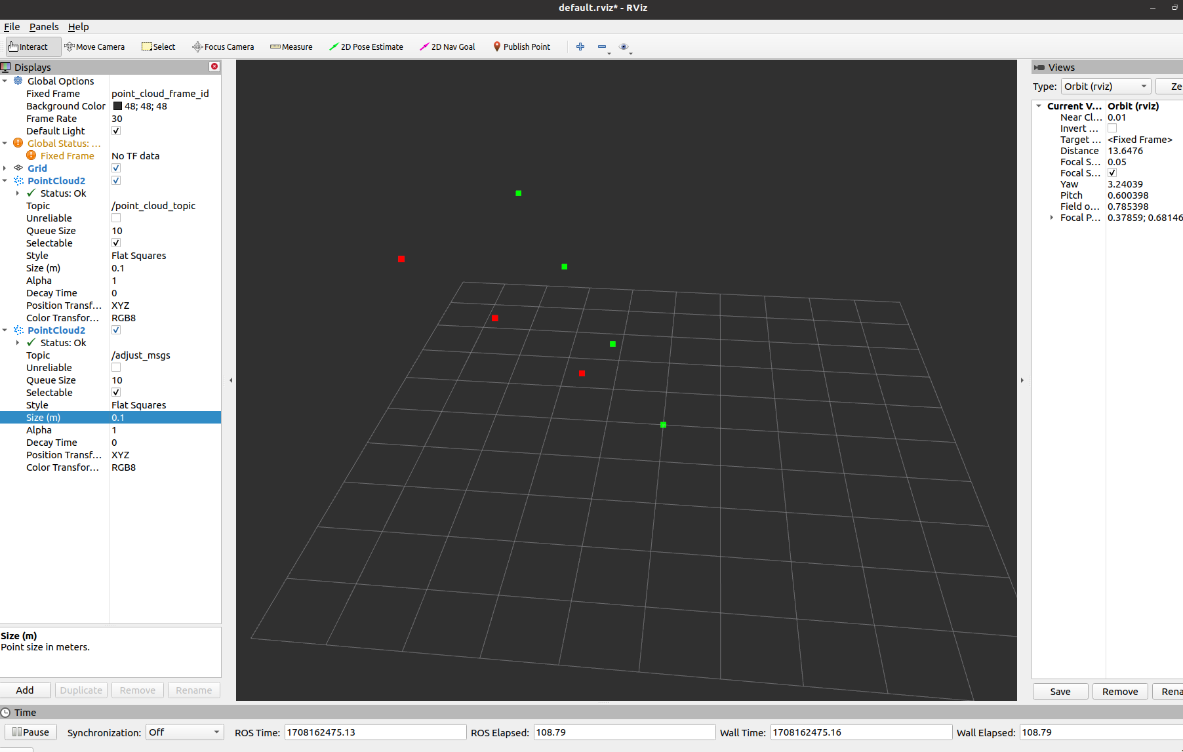
Task: Activate the Move Camera tool
Action: [x=94, y=47]
